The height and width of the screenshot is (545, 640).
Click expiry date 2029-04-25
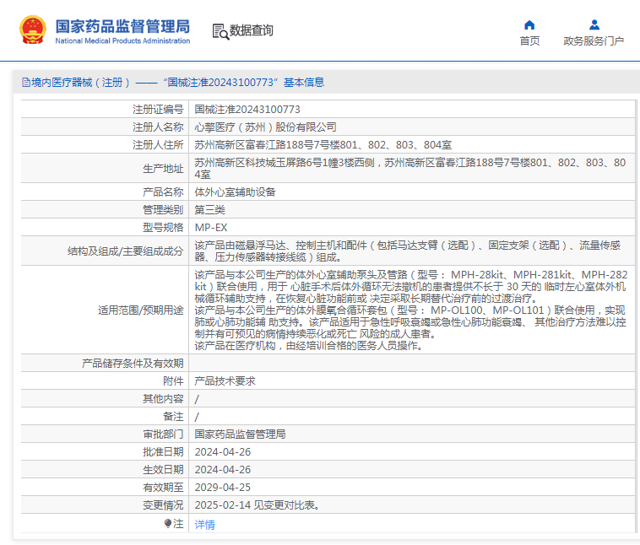(x=222, y=488)
